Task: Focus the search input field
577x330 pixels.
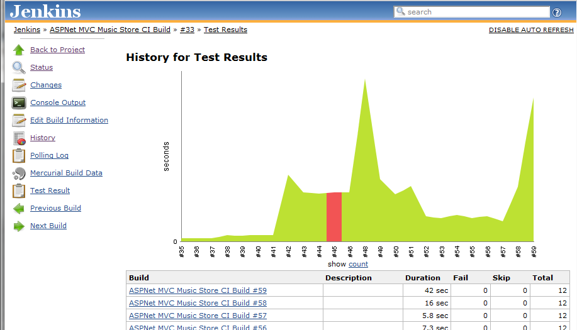Action: (471, 12)
